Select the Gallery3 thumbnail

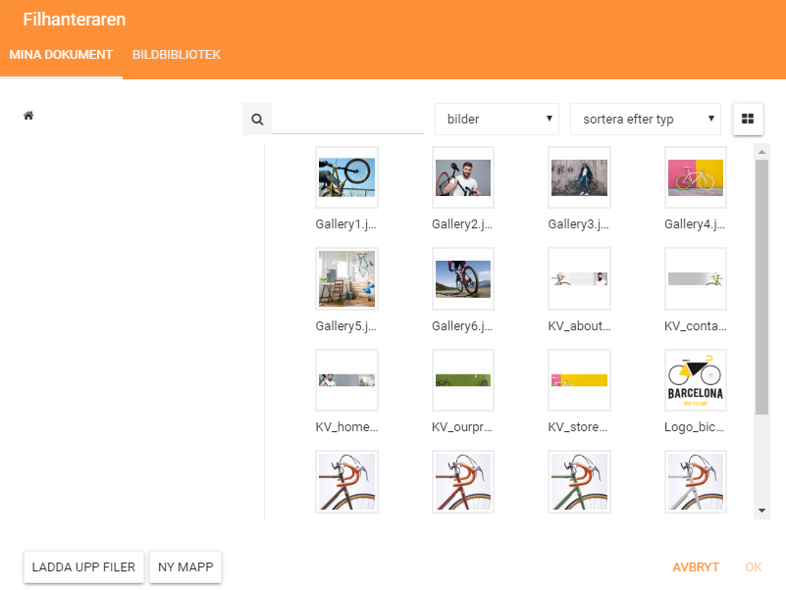point(580,177)
